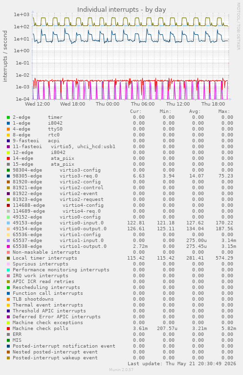Click the Wed 18:00 time axis label
The height and width of the screenshot is (375, 243).
pos(72,104)
